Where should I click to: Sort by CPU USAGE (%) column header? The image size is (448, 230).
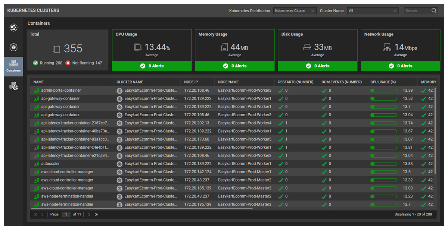[383, 82]
